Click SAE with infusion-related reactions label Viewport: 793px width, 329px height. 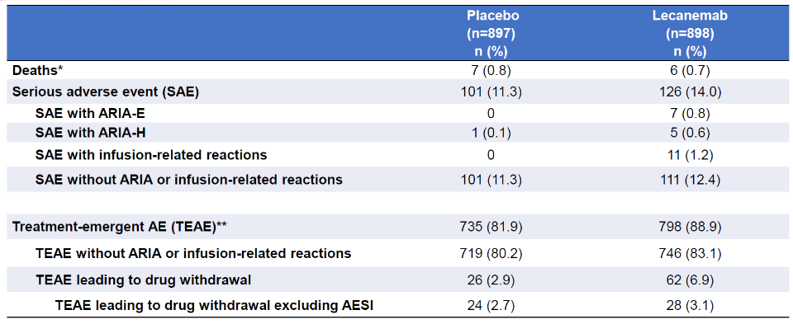(x=151, y=154)
